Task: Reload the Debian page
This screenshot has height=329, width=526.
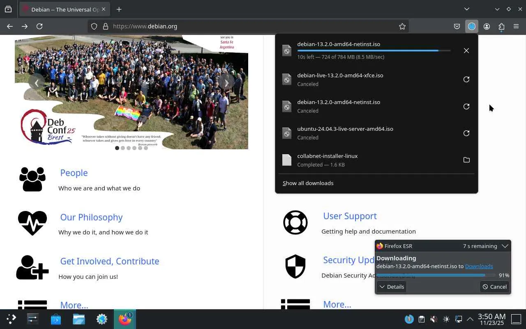Action: (39, 26)
